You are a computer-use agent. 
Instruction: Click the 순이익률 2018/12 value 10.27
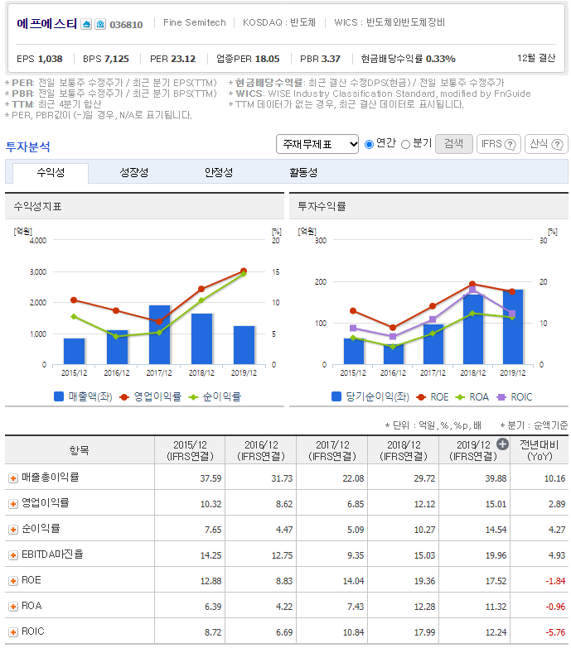(424, 530)
